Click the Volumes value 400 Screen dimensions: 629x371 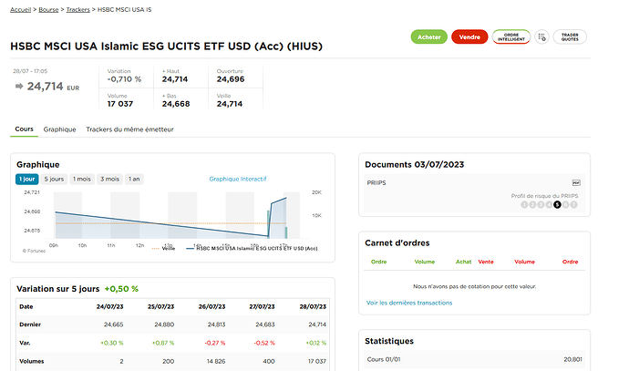point(269,361)
